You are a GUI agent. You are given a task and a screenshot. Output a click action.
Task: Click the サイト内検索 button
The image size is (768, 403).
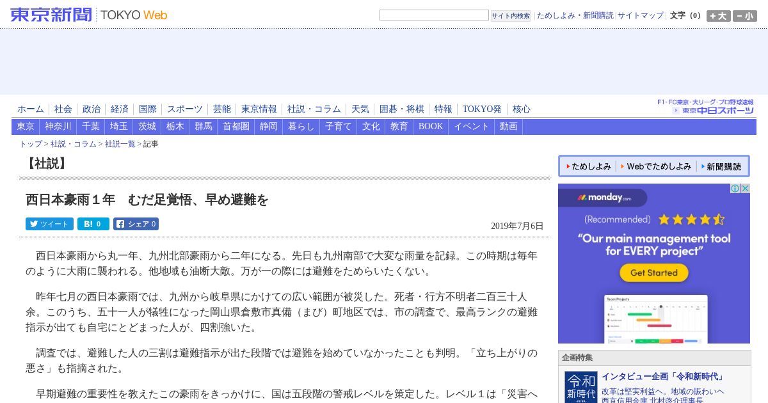click(x=511, y=15)
